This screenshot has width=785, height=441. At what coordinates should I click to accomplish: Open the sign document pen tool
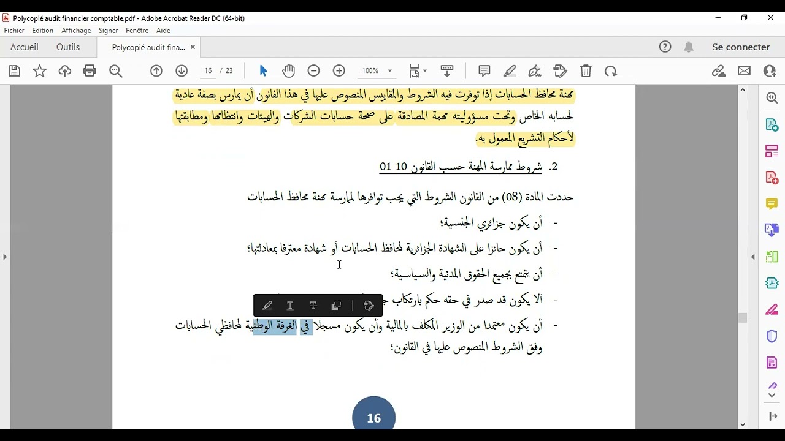point(535,71)
